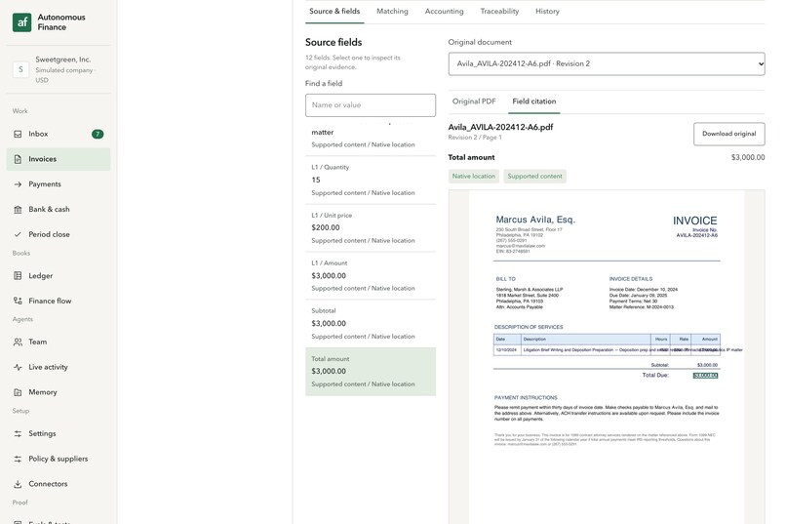The height and width of the screenshot is (524, 786).
Task: Click the Period close checkmark icon
Action: tap(18, 234)
